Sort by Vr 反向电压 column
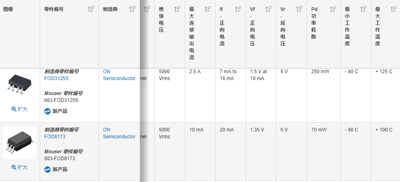The width and height of the screenshot is (400, 182). click(x=299, y=9)
